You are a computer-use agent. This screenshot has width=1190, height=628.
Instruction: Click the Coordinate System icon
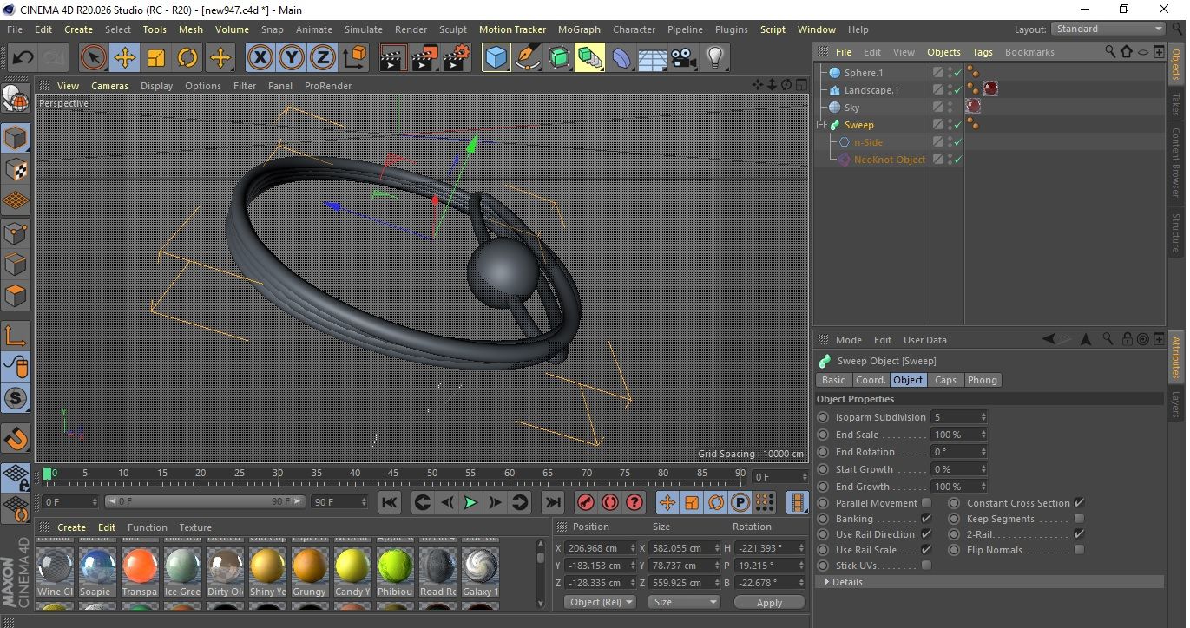354,58
